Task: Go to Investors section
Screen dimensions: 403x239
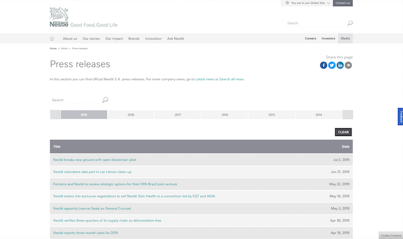Action: (329, 38)
